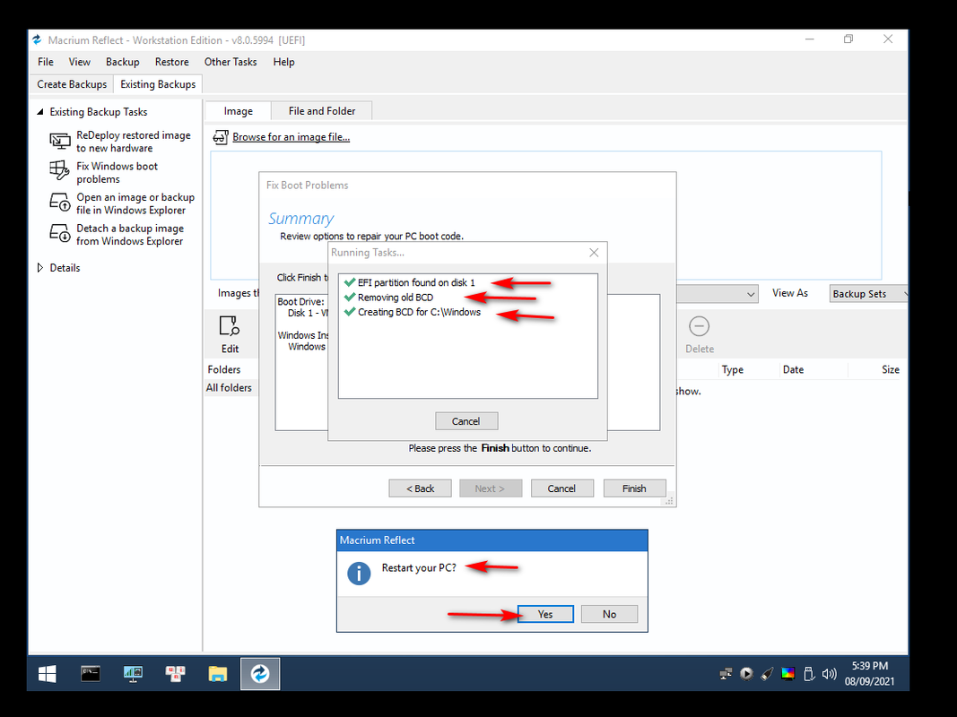957x717 pixels.
Task: Click the Date column header
Action: click(793, 369)
